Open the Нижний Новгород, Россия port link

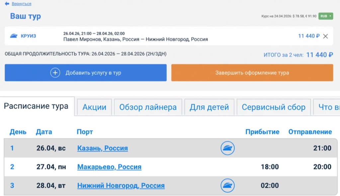coord(121,185)
